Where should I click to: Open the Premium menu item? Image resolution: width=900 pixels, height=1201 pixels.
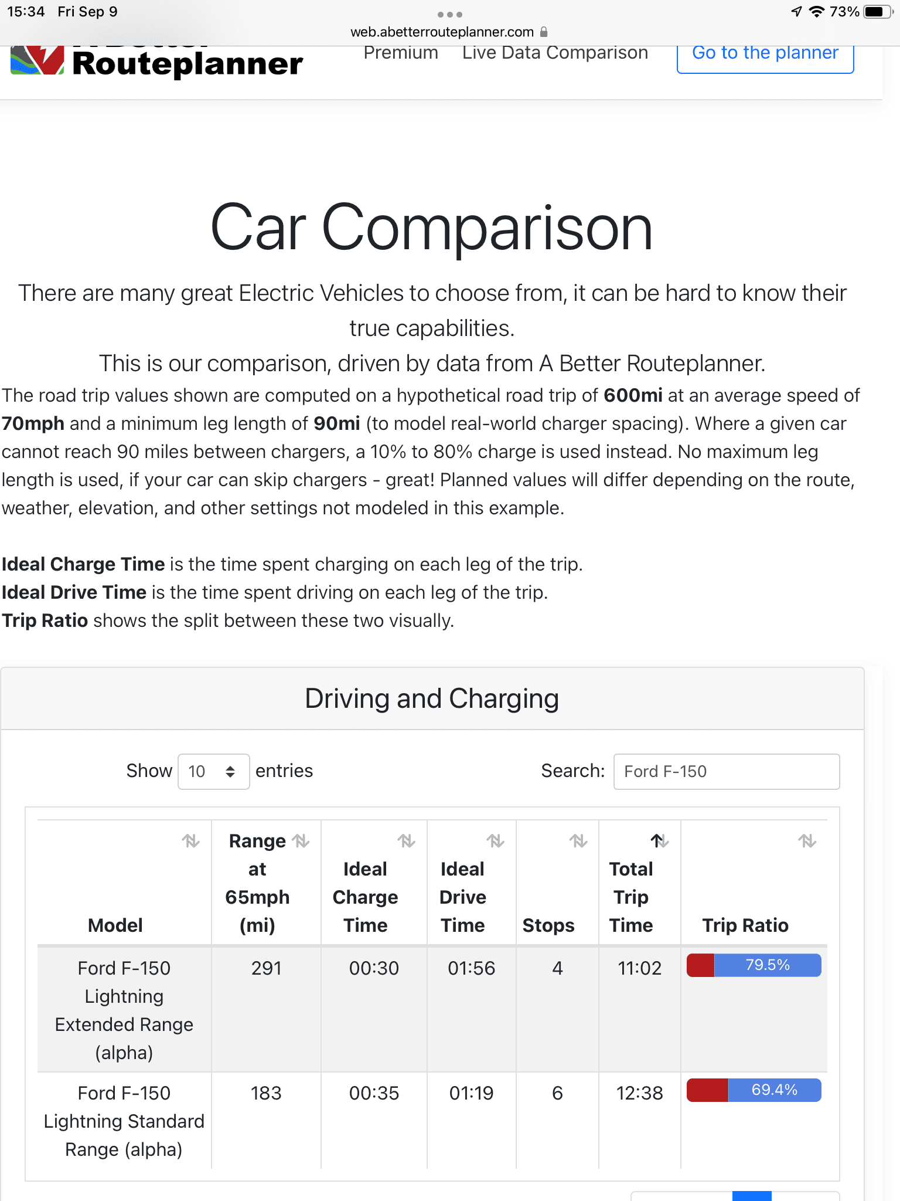point(401,53)
